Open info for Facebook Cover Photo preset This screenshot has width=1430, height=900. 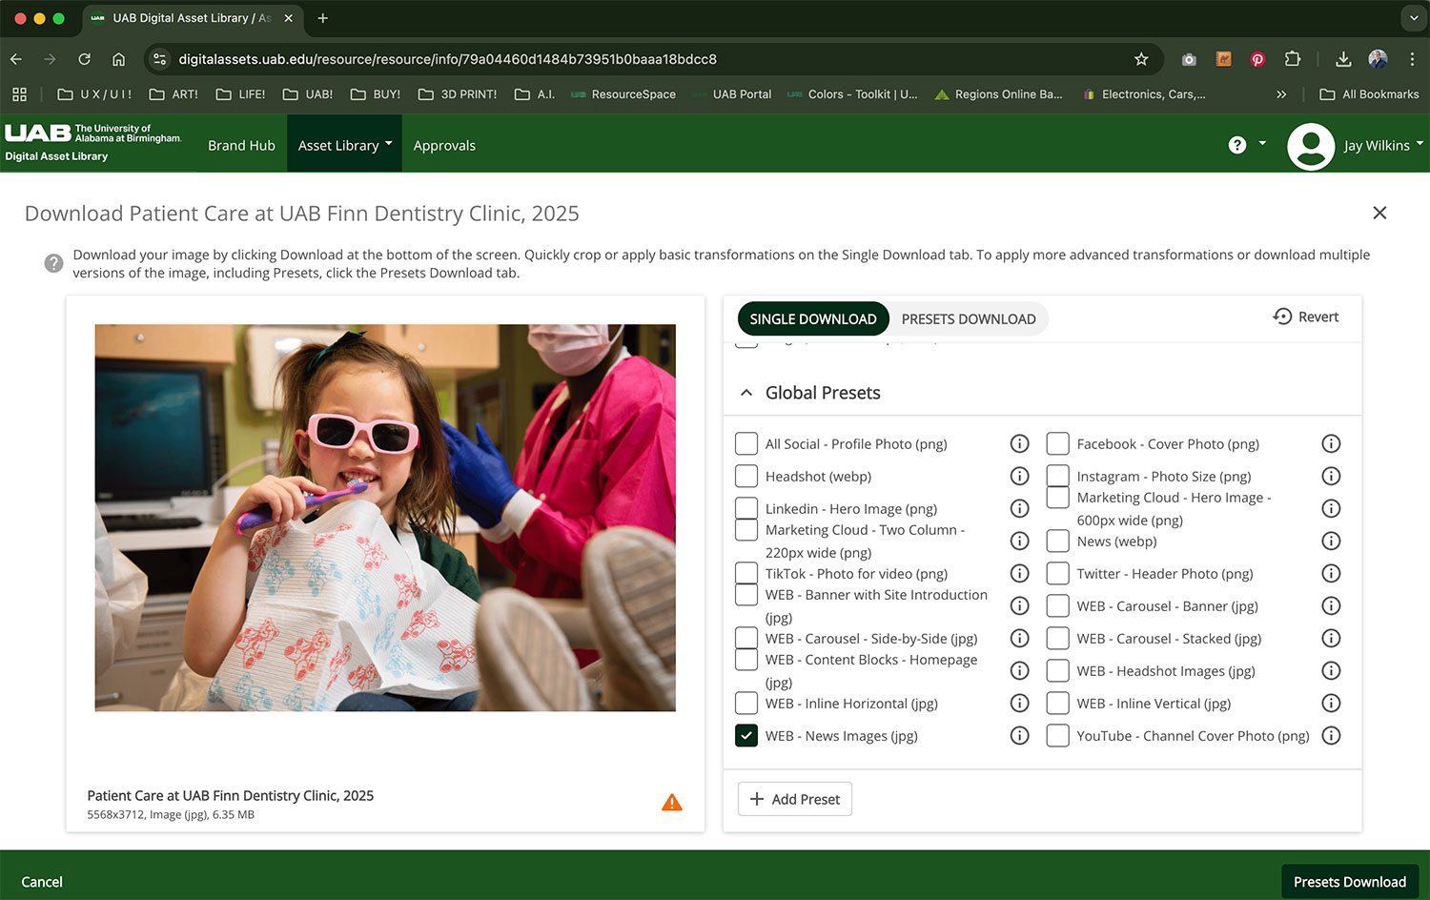pyautogui.click(x=1331, y=443)
